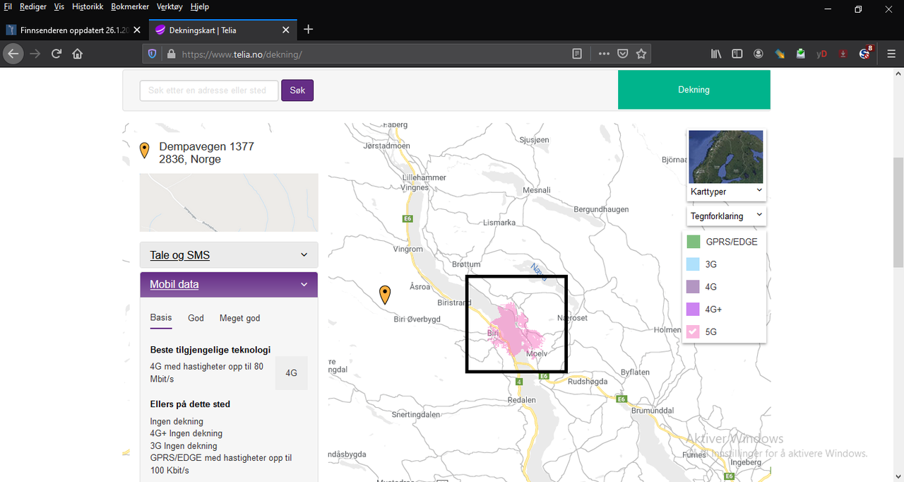Close the Dekningskart Telia tab
Screen dimensions: 904x482
pyautogui.click(x=286, y=30)
